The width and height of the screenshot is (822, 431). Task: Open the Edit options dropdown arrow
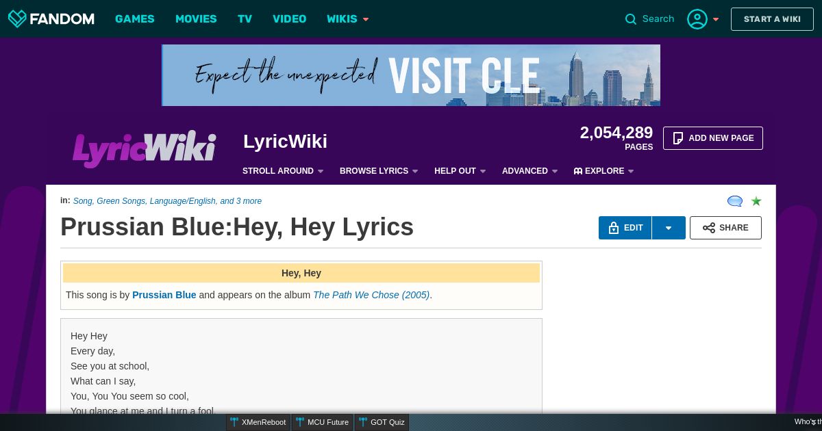pyautogui.click(x=669, y=228)
